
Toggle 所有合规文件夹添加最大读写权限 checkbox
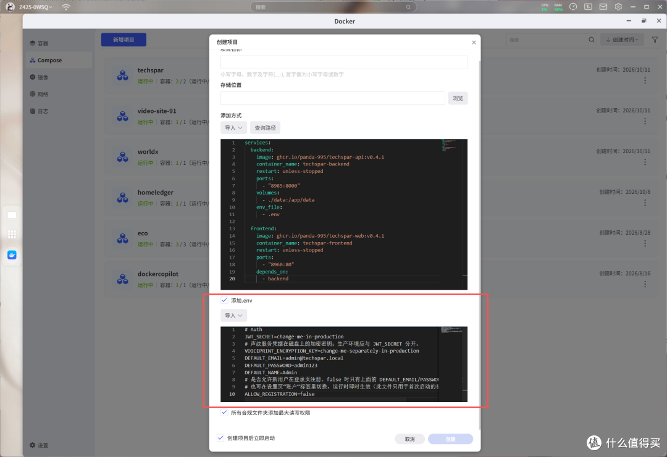point(224,413)
